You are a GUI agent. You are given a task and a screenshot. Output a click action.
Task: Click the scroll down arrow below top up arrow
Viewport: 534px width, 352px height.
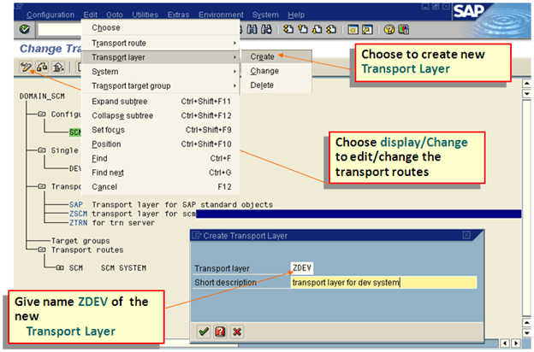pyautogui.click(x=526, y=93)
